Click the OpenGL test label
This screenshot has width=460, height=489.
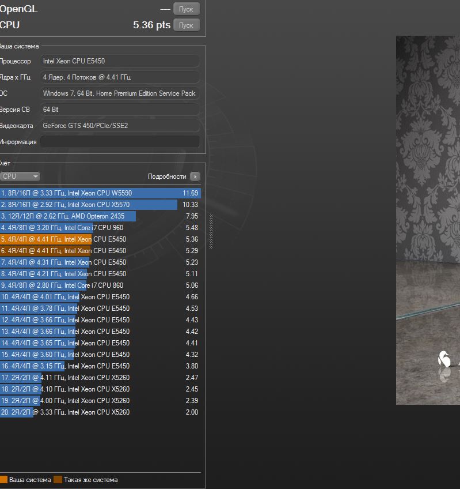point(18,9)
